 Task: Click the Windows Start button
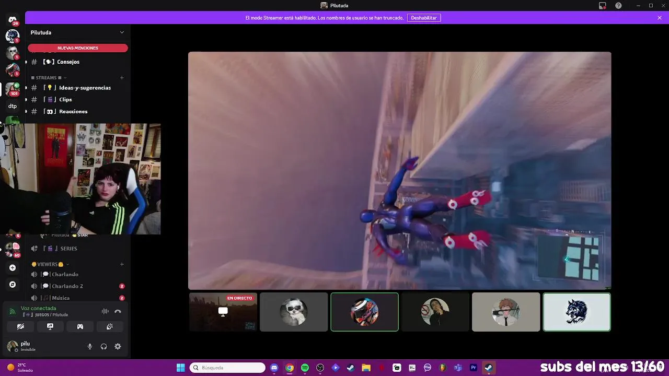click(x=180, y=368)
